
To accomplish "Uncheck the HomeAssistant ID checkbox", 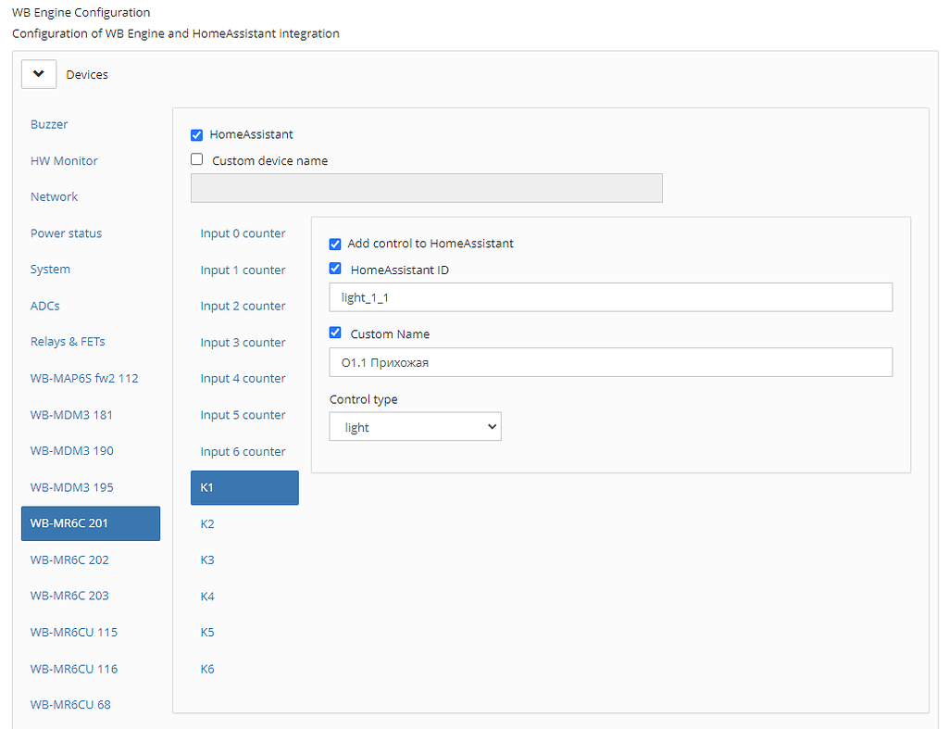I will point(335,270).
